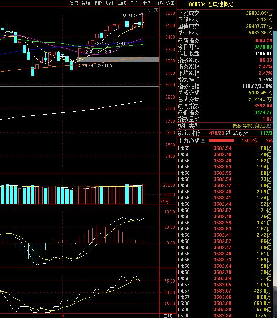The height and width of the screenshot is (318, 277).
Task: Select the 14:57 tick with 423.0万
Action: tap(225, 291)
